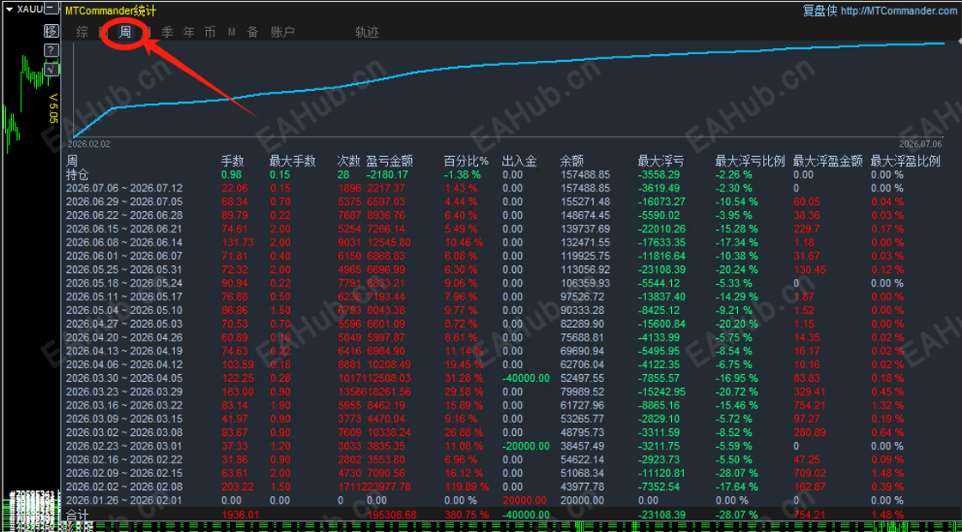Viewport: 962px width, 532px height.
Task: Select week row 2026.04.13 ~ 2026.04.19
Action: (x=124, y=351)
